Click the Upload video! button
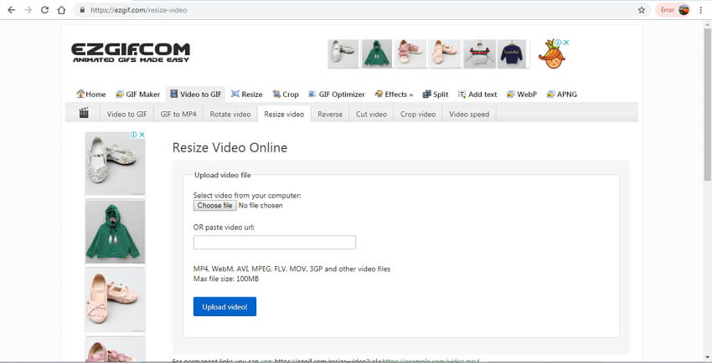This screenshot has height=363, width=712. (x=224, y=307)
